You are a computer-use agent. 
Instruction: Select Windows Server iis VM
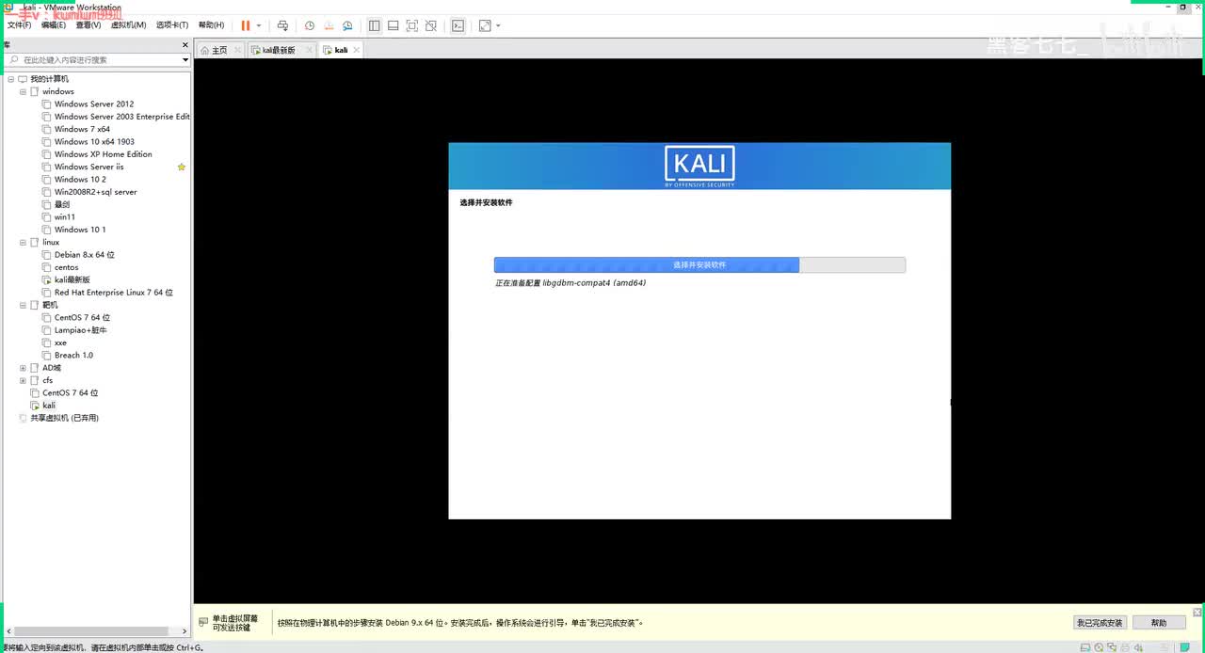pyautogui.click(x=88, y=167)
